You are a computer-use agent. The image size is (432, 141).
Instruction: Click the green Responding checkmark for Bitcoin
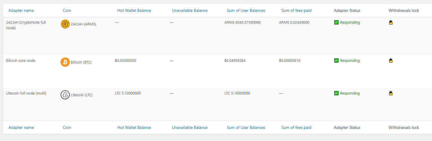click(x=336, y=61)
